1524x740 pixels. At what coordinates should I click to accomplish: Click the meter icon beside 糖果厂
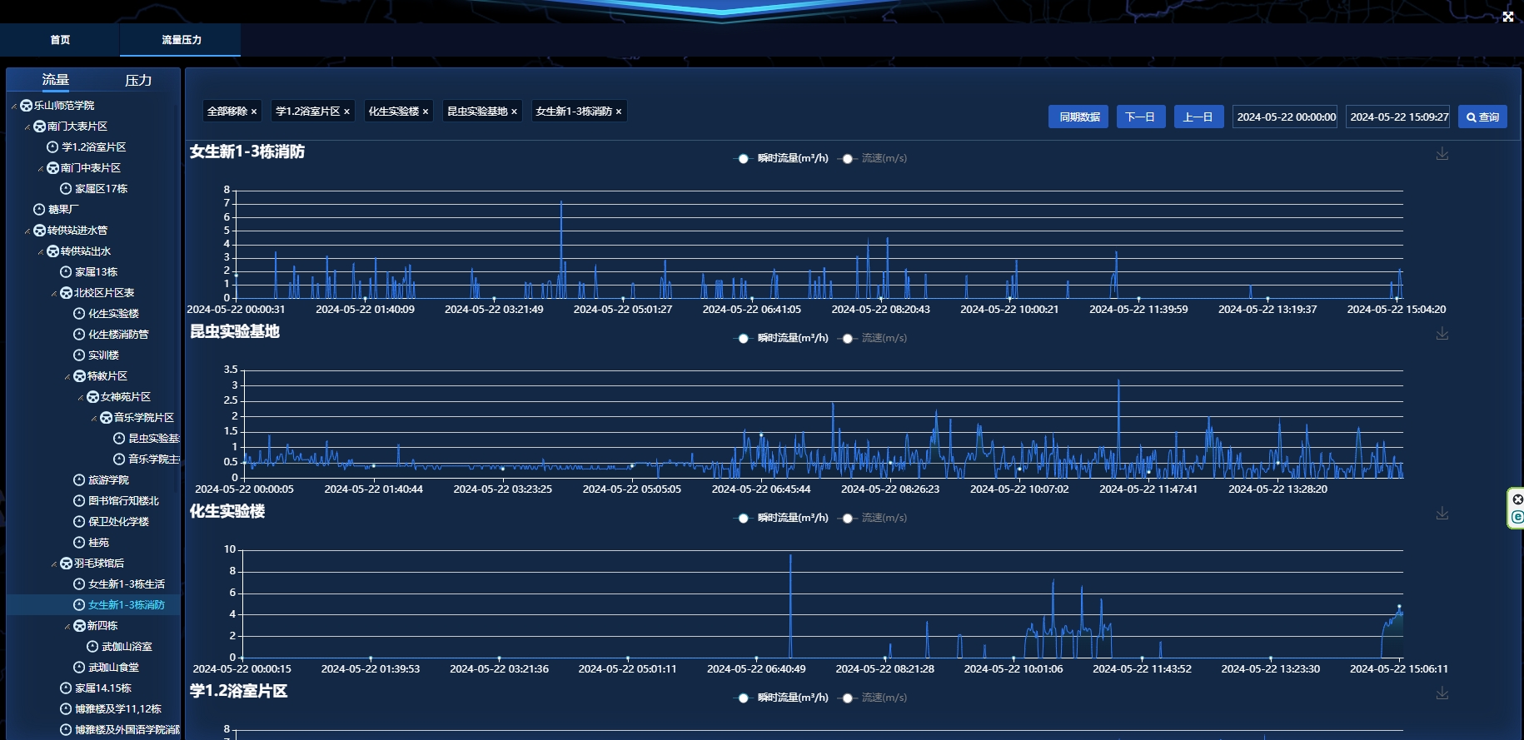pos(39,210)
